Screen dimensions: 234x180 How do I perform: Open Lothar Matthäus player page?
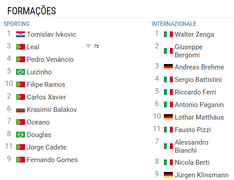pyautogui.click(x=199, y=117)
